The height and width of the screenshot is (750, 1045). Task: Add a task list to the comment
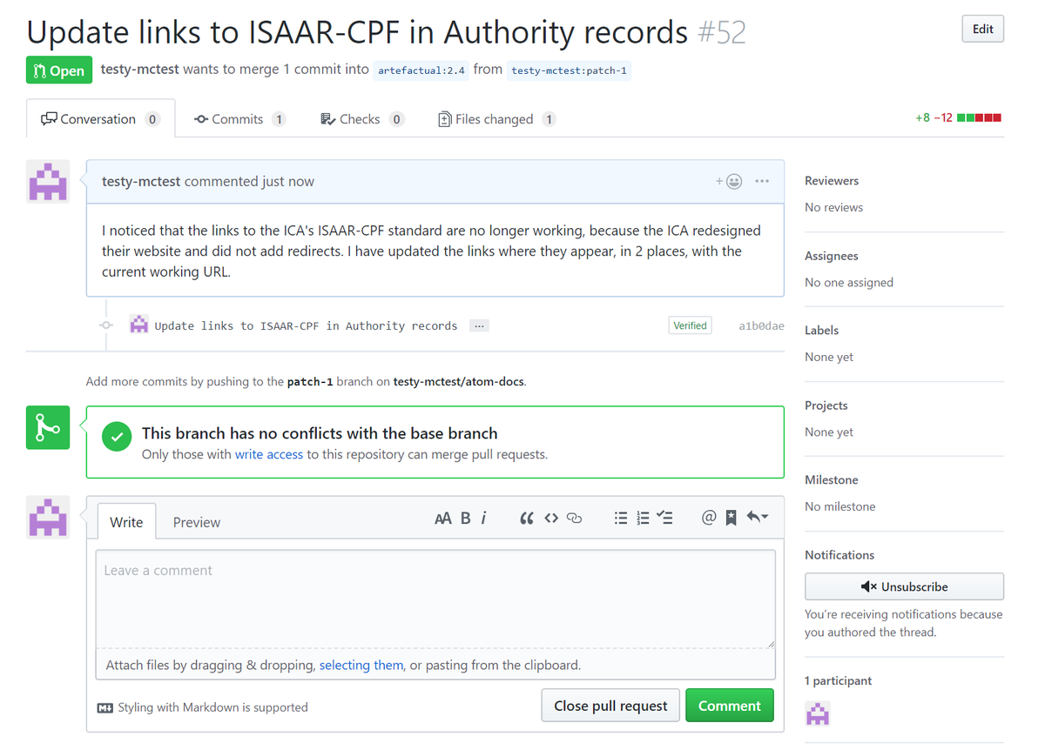coord(664,518)
